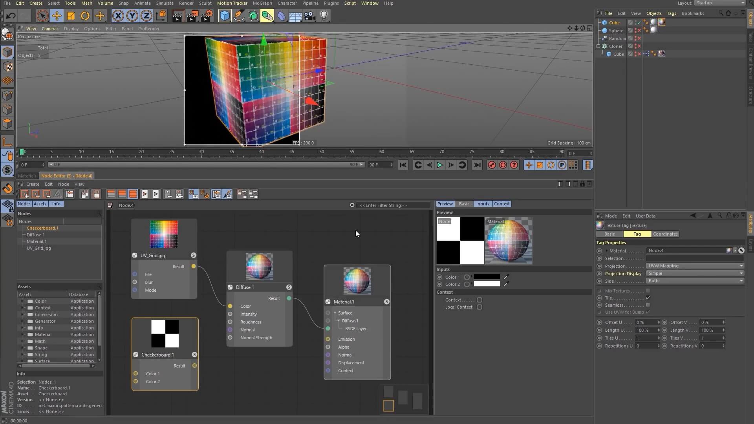Click the Undo arrow icon

(x=11, y=16)
